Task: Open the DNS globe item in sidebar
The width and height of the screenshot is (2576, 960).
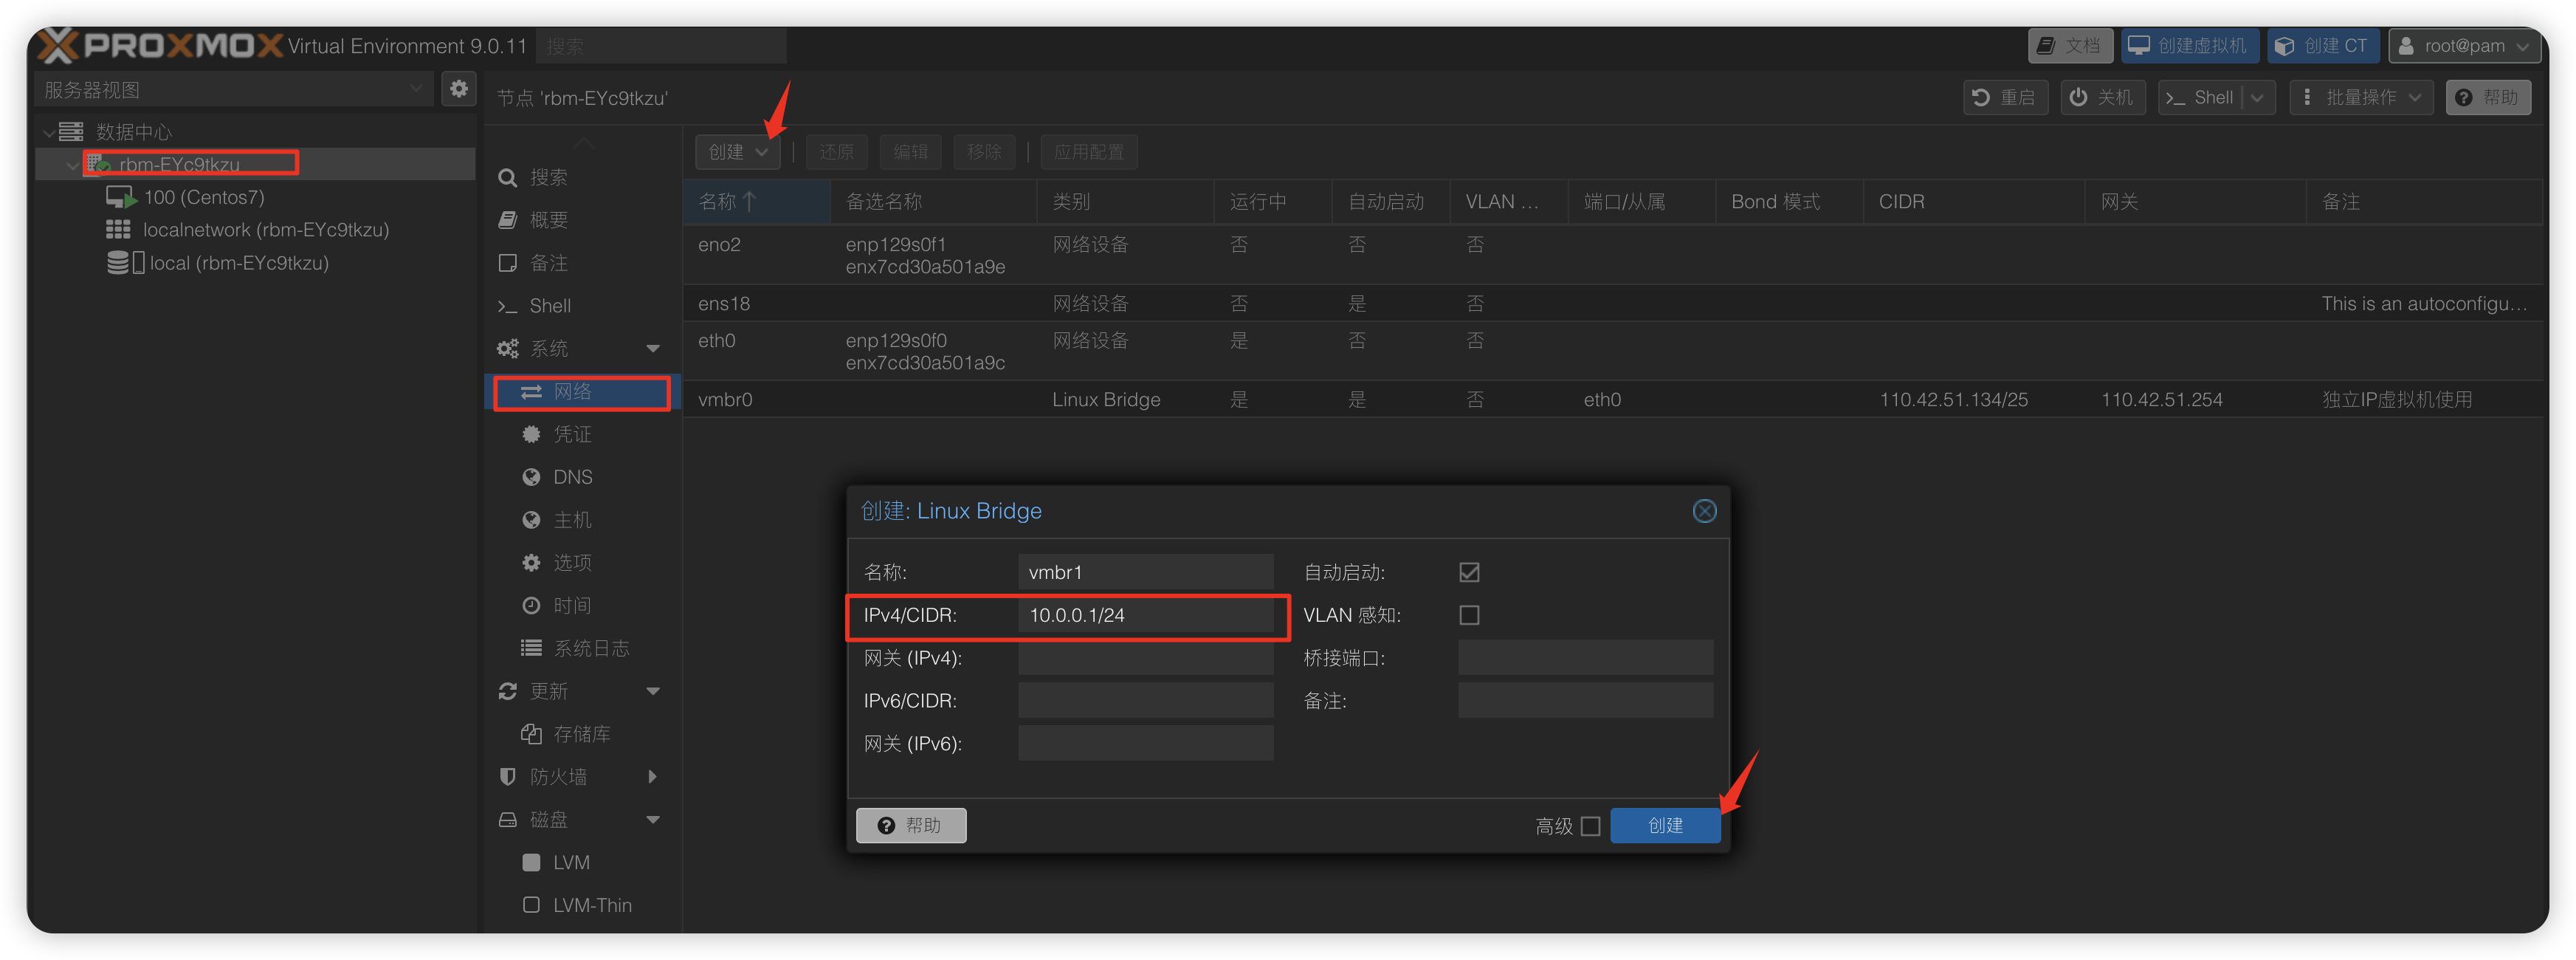Action: 572,477
